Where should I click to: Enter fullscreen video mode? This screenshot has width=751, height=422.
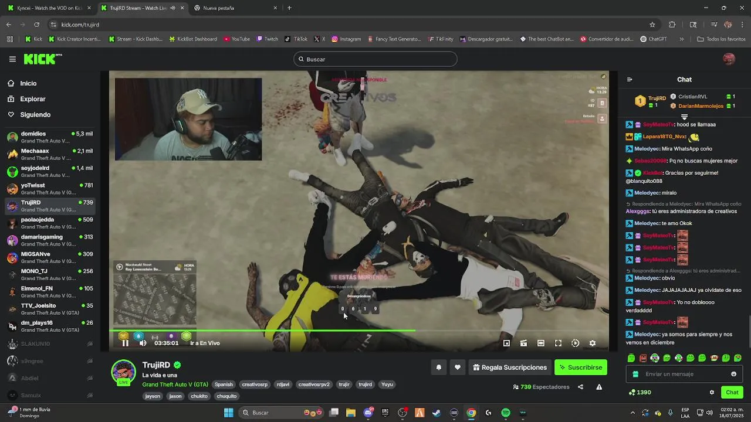pos(558,343)
